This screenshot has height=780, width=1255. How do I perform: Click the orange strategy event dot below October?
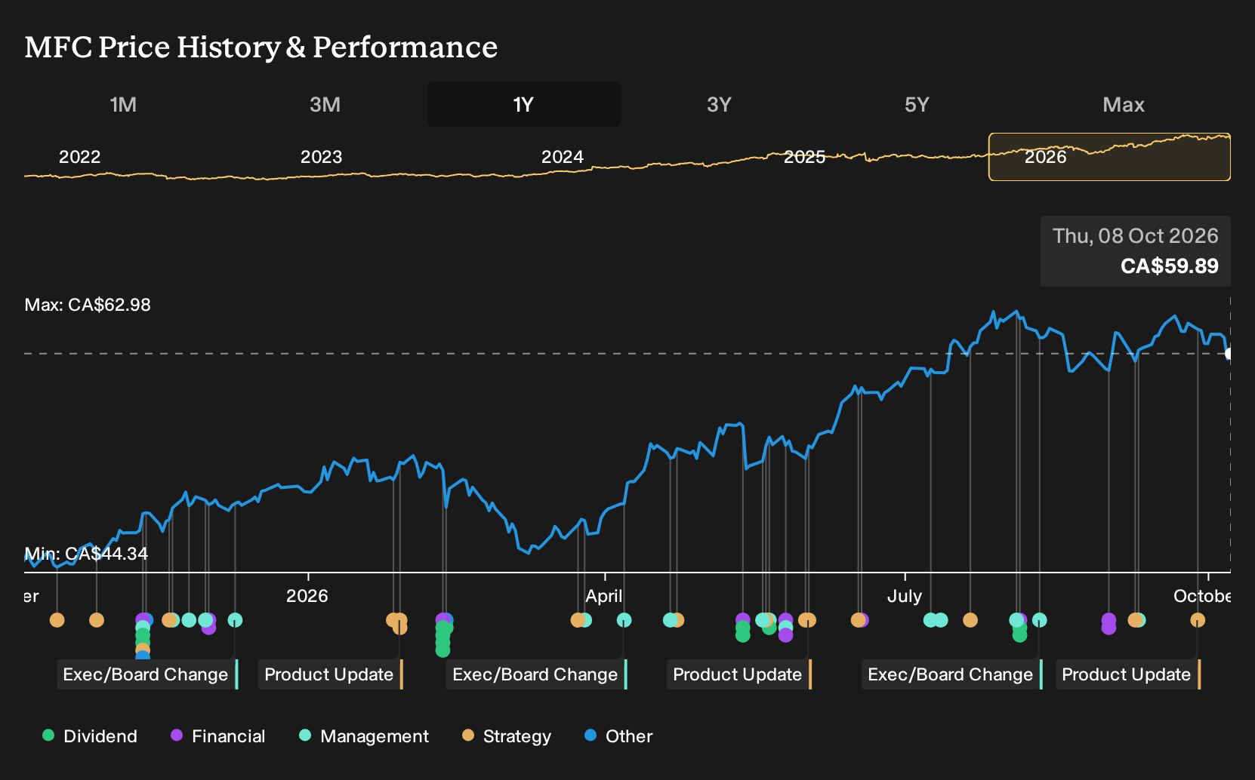[x=1198, y=620]
